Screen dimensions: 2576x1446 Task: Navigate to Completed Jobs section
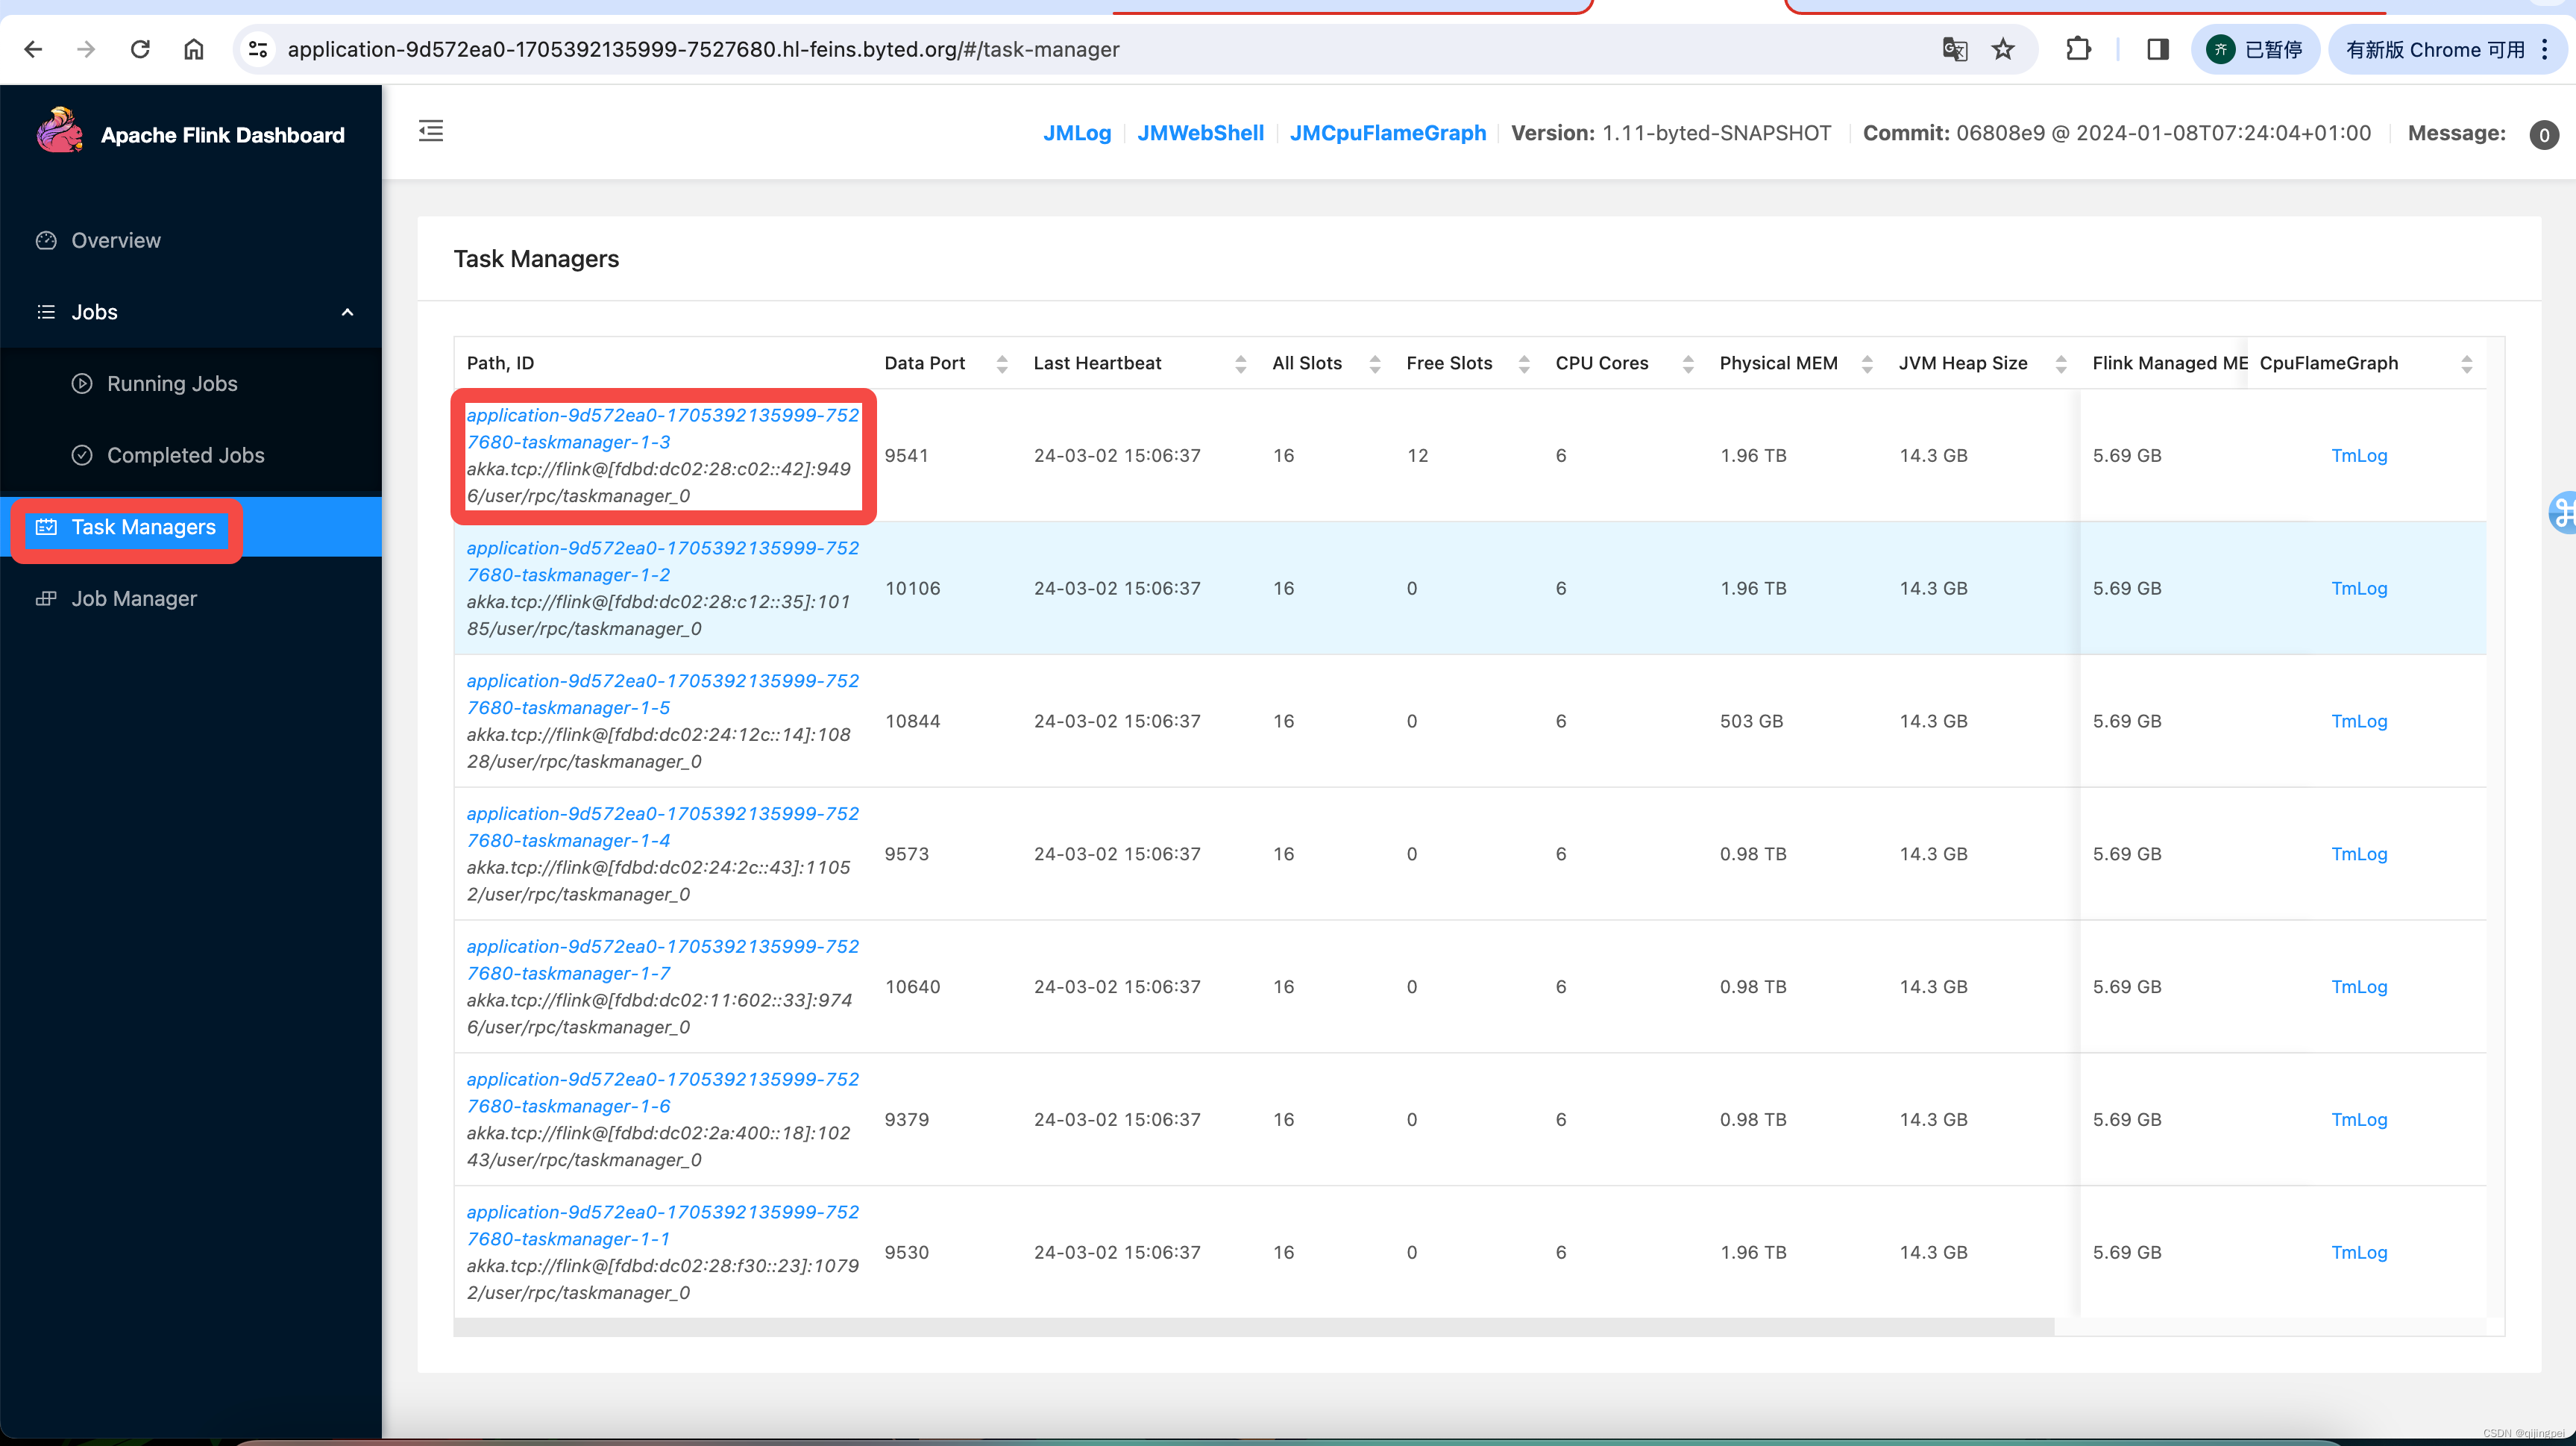pos(184,455)
